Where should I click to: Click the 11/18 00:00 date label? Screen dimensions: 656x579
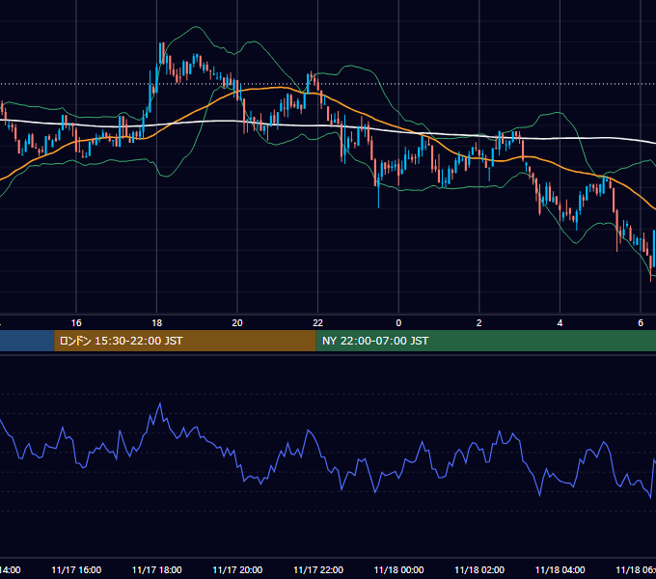point(398,569)
